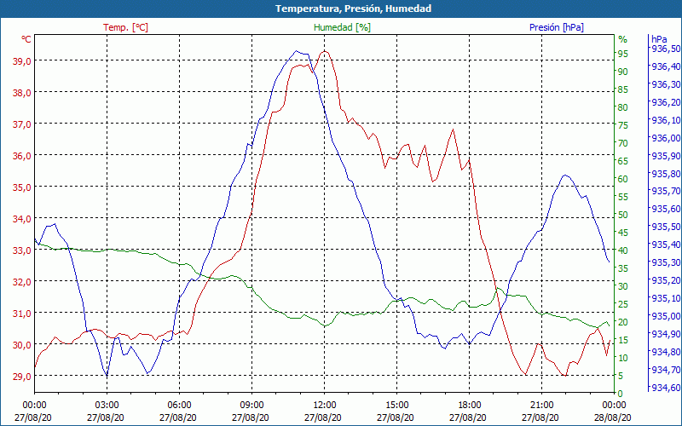Click the 06:00 time axis label
682x426 pixels.
[179, 406]
